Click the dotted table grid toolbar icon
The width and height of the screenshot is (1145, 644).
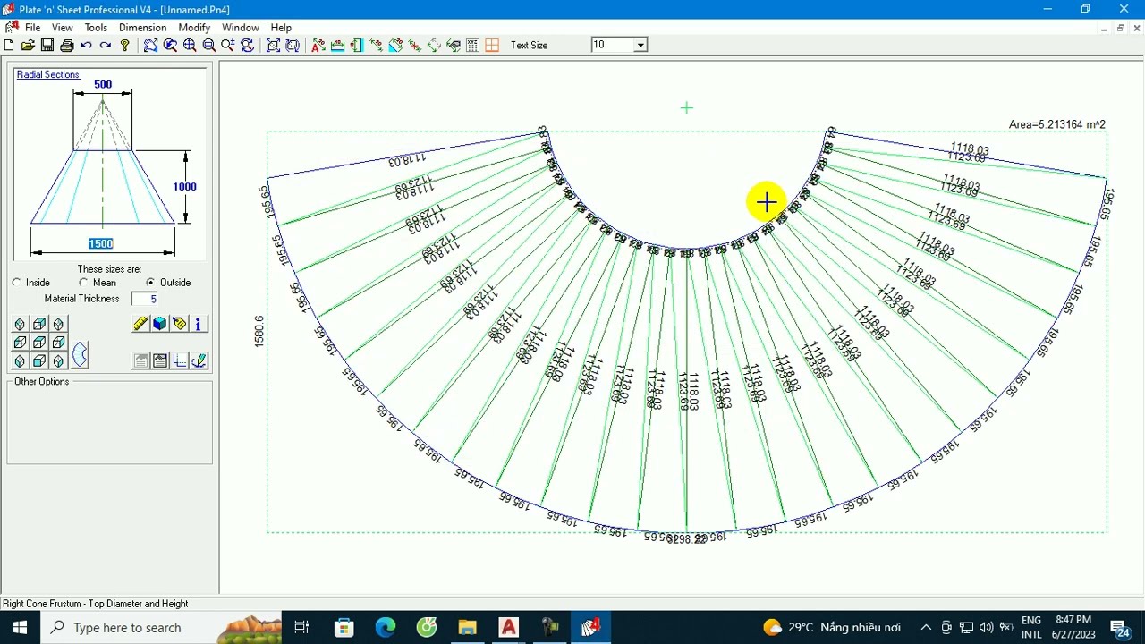(472, 45)
